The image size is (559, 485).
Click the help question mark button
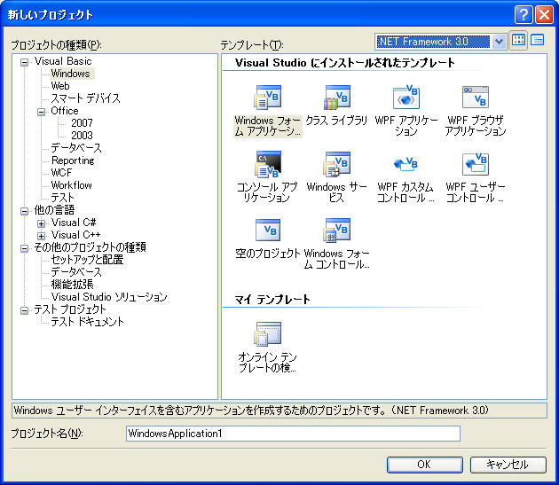[524, 14]
